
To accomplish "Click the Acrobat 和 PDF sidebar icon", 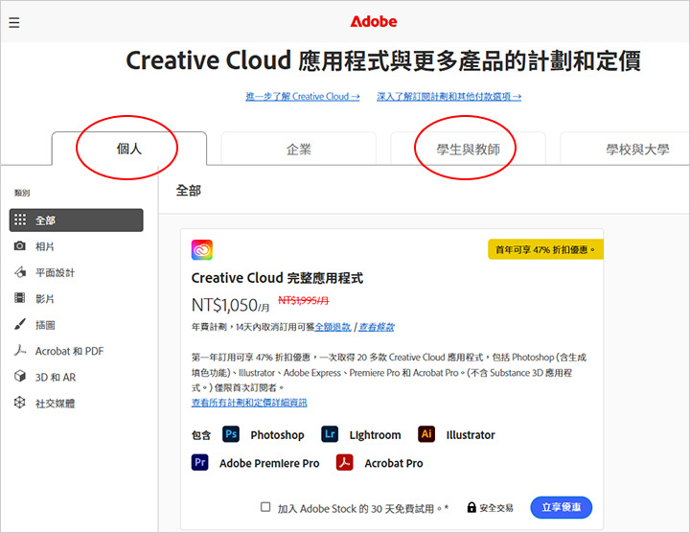I will coord(20,350).
